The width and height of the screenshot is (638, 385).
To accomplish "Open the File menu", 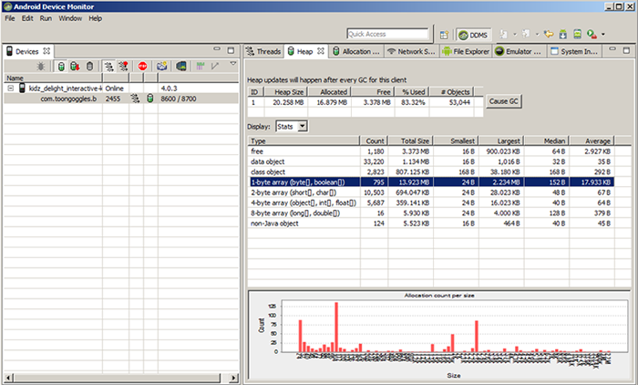I will point(10,18).
